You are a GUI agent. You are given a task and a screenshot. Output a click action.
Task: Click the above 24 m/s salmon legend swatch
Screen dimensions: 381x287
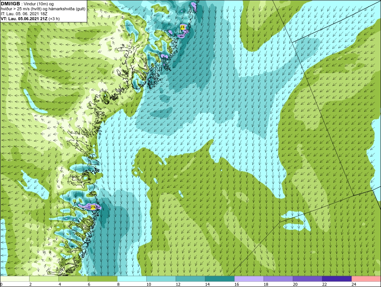click(x=366, y=279)
